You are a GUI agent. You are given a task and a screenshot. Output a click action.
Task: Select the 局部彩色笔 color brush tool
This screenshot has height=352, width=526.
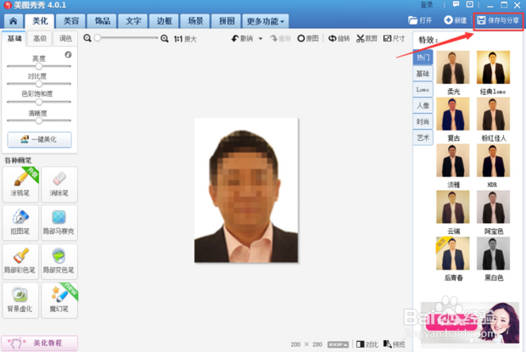click(20, 261)
